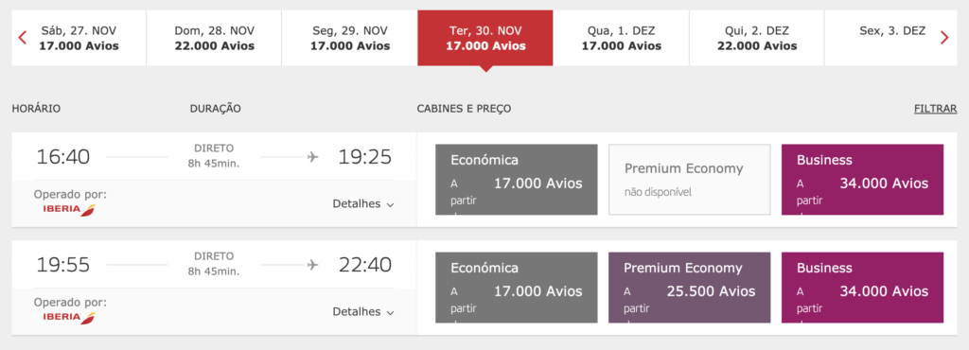The height and width of the screenshot is (350, 969).
Task: Select Sáb, 27. NOV date tab
Action: click(x=79, y=38)
